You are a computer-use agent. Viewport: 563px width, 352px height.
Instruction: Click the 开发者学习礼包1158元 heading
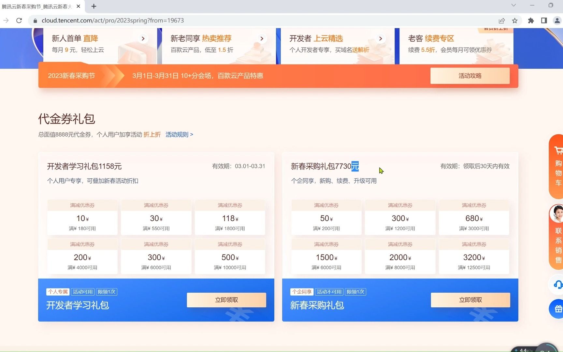pyautogui.click(x=84, y=166)
